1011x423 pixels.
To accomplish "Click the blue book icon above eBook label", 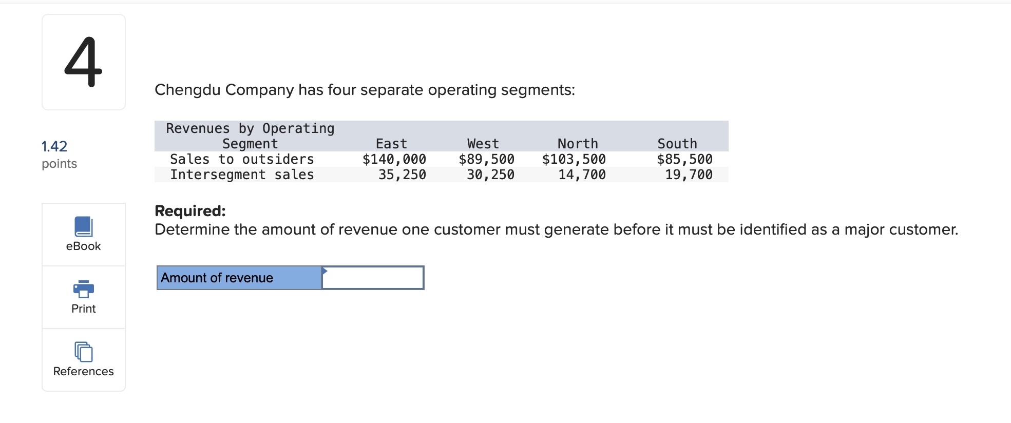I will [x=83, y=226].
